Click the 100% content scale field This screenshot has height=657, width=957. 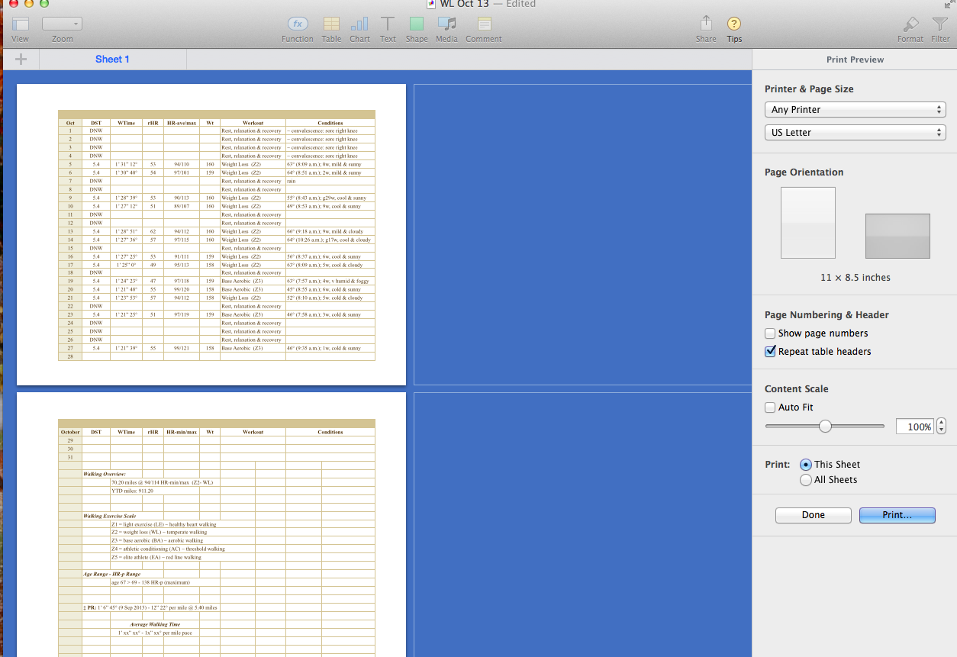pyautogui.click(x=915, y=427)
